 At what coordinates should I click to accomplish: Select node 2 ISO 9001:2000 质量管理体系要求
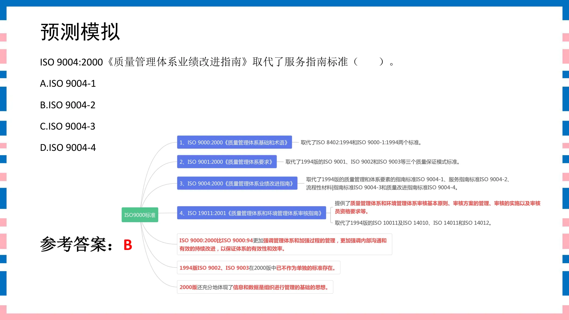pyautogui.click(x=227, y=162)
